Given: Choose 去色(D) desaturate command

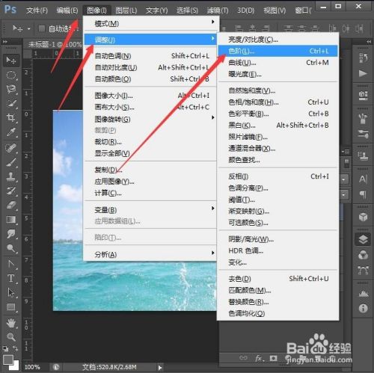Looking at the screenshot, I should [x=278, y=279].
